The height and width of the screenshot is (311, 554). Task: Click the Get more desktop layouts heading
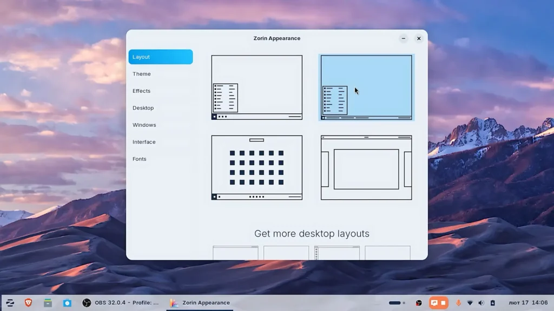[312, 233]
